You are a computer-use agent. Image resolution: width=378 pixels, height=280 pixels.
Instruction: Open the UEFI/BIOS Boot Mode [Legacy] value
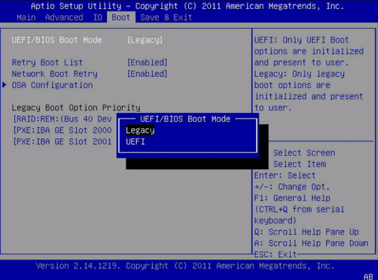click(145, 40)
